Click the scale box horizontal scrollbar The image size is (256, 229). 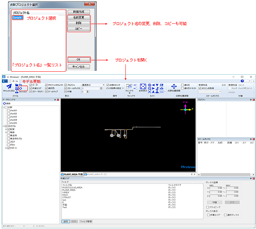226,174
